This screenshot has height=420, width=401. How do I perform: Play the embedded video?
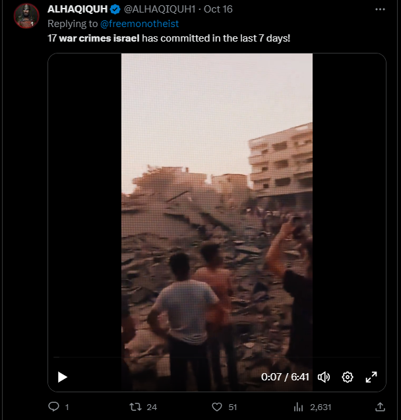[x=63, y=377]
